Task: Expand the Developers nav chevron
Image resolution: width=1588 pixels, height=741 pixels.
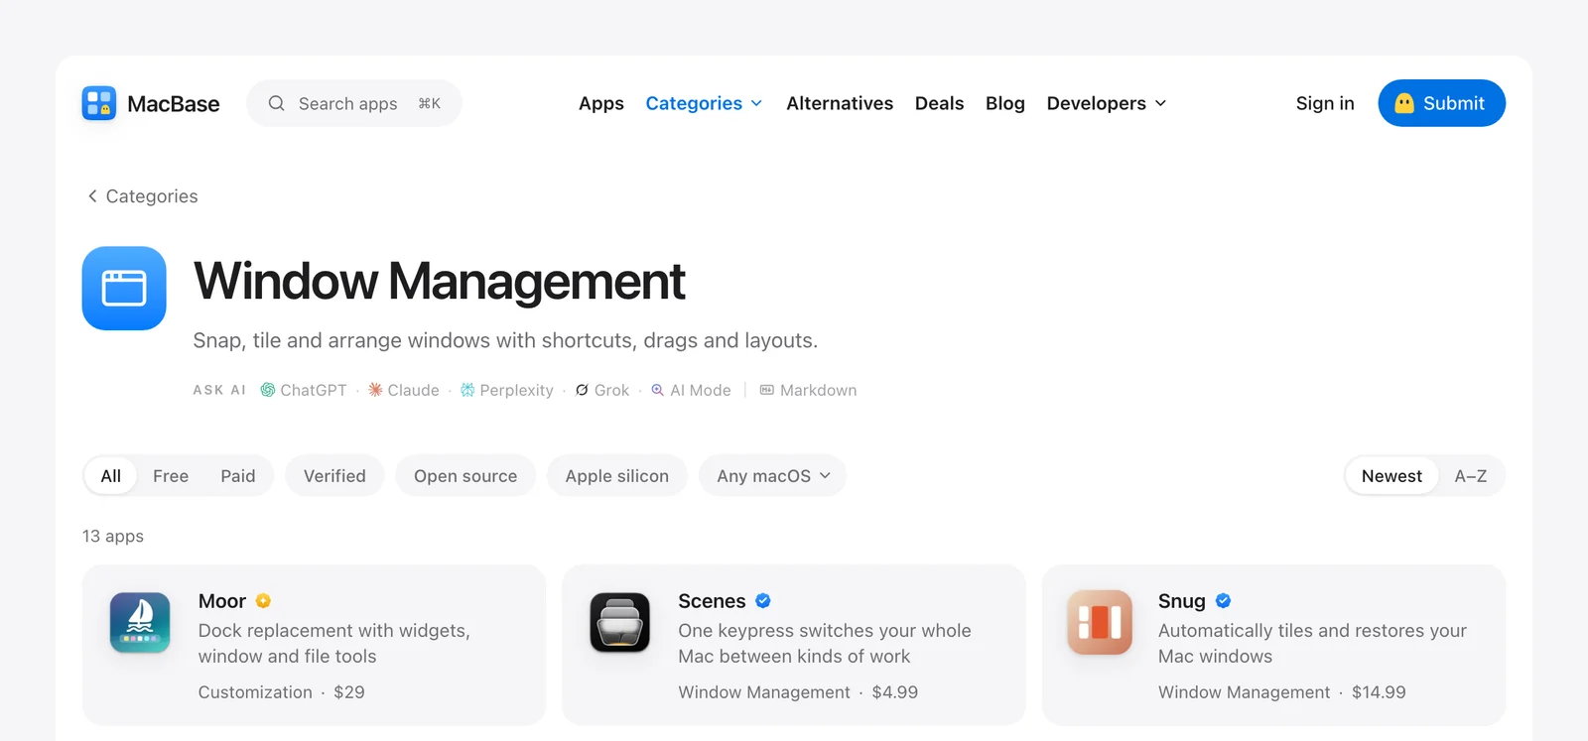Action: (1160, 104)
